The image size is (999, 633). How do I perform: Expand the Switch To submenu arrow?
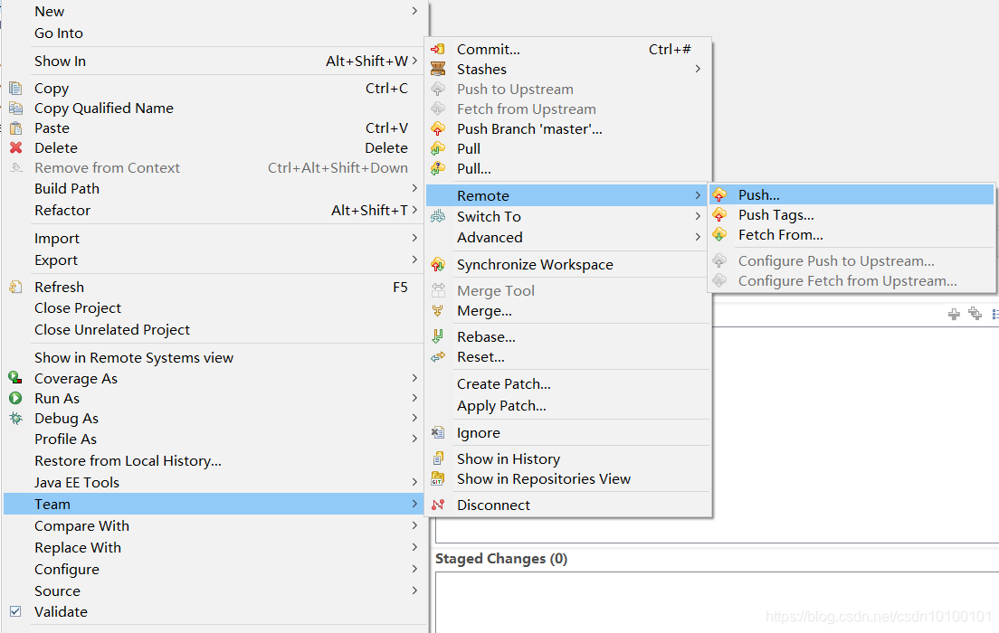[x=699, y=216]
